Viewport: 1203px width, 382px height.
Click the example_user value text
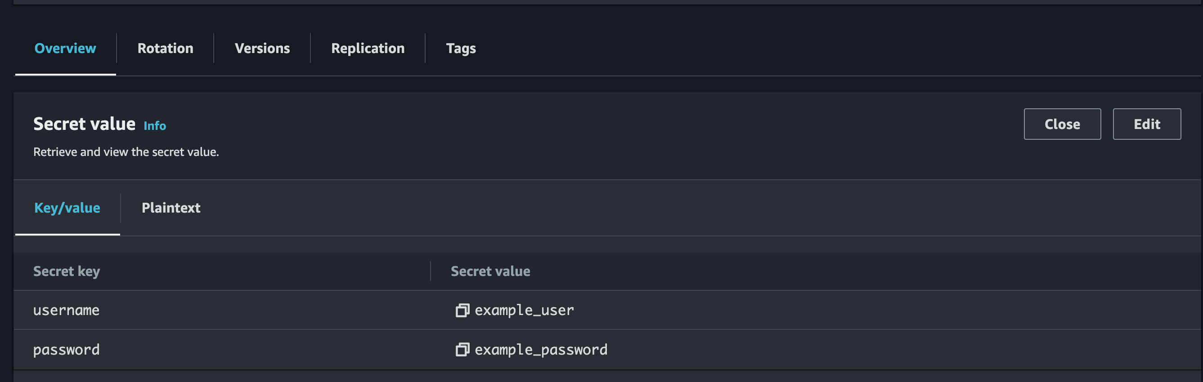click(524, 310)
